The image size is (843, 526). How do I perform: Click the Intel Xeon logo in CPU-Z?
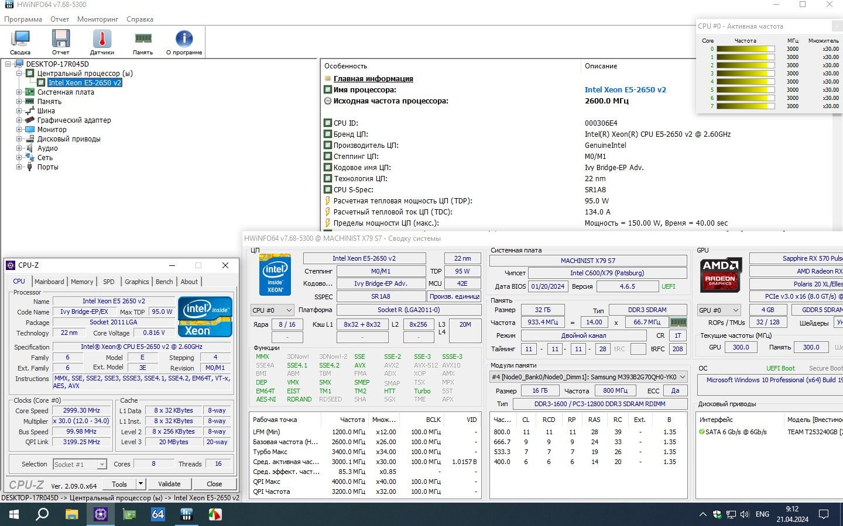[205, 317]
